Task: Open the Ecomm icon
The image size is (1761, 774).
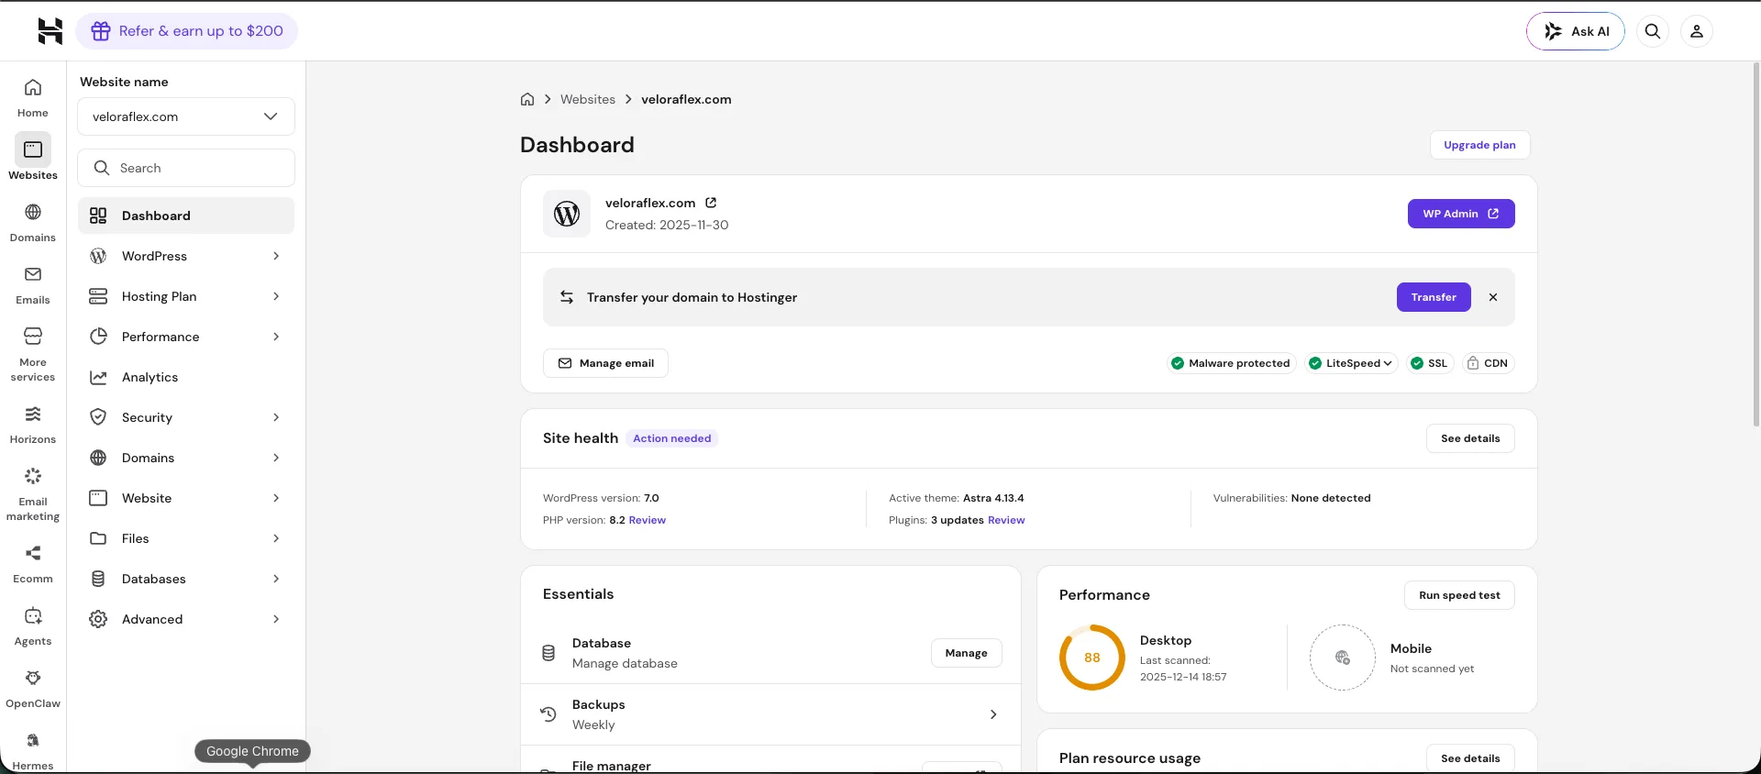Action: 33,553
